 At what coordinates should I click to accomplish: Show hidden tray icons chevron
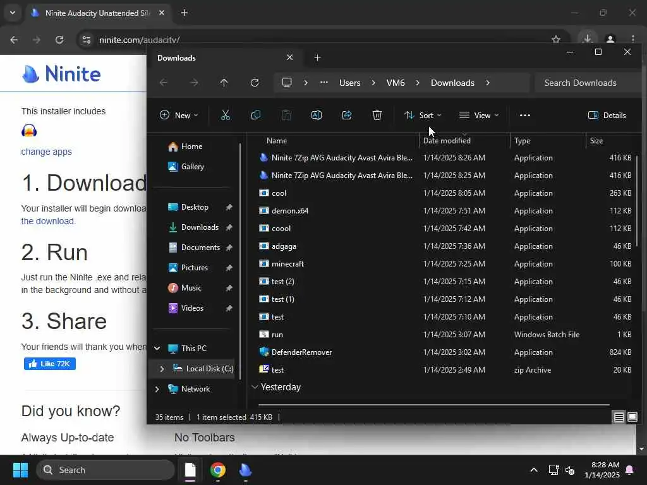(x=533, y=470)
